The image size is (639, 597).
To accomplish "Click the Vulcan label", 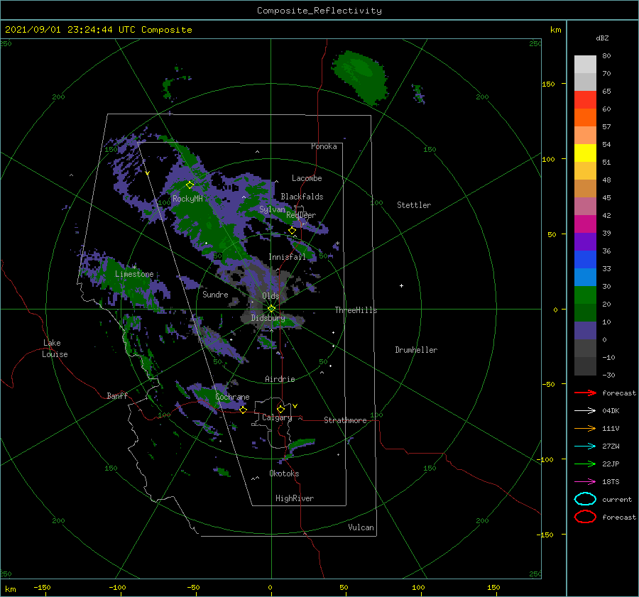I will [x=361, y=527].
